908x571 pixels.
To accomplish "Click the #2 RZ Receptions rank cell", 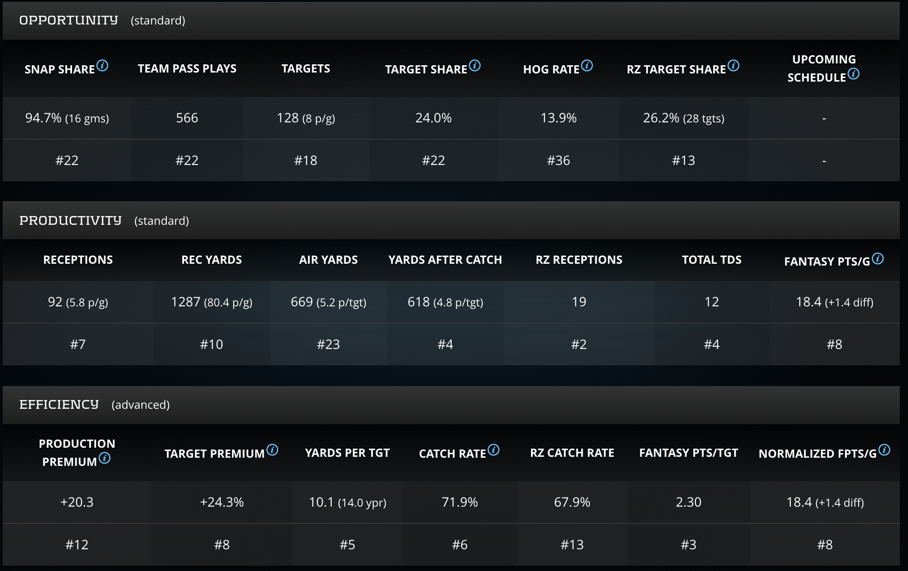I will pyautogui.click(x=579, y=344).
